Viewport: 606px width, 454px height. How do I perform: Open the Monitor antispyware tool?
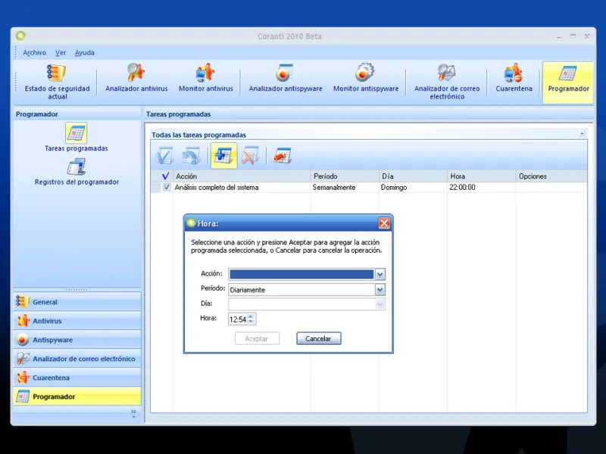[x=366, y=79]
